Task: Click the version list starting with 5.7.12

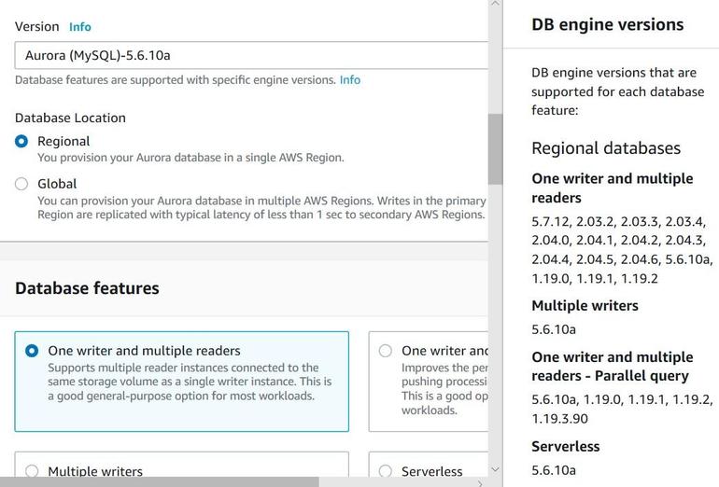Action: (622, 250)
